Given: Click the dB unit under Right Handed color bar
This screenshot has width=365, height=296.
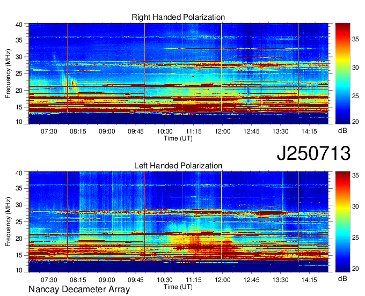Looking at the screenshot, I should tap(342, 130).
